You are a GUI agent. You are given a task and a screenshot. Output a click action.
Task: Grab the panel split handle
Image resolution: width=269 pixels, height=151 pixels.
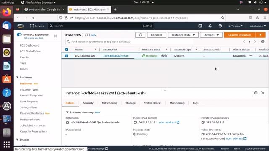coord(165,89)
